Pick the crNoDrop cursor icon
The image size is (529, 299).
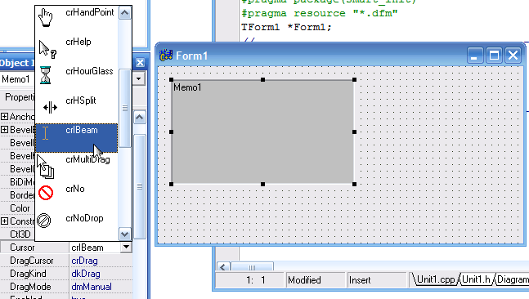[44, 221]
